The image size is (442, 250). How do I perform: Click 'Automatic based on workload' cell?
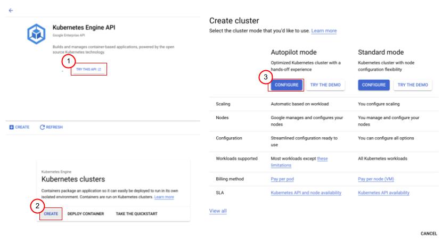click(x=300, y=104)
